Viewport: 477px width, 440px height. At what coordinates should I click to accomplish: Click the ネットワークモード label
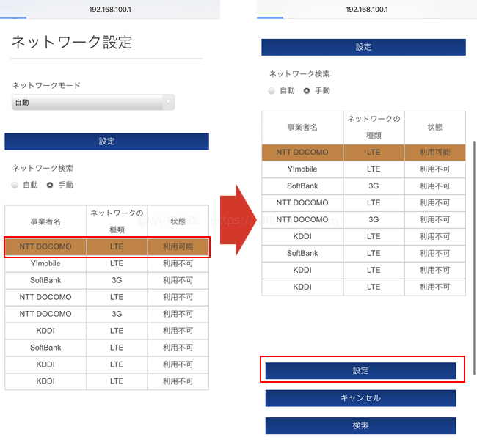click(x=46, y=86)
